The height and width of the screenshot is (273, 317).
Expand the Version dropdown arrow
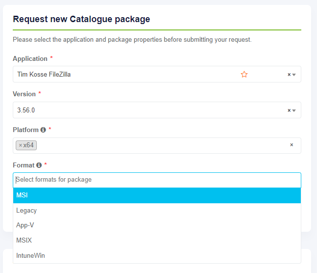click(x=294, y=110)
